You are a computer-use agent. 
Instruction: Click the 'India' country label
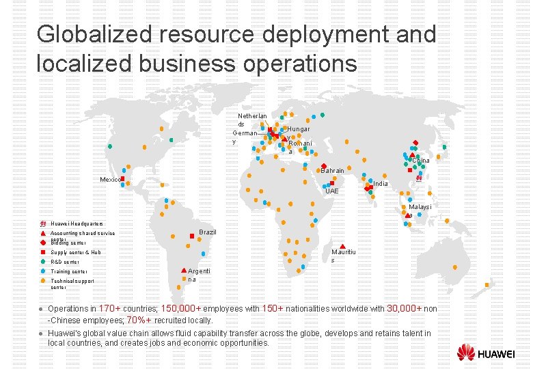tap(381, 184)
